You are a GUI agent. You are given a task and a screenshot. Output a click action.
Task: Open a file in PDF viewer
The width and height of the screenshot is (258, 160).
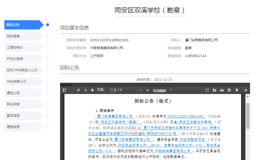[215, 90]
